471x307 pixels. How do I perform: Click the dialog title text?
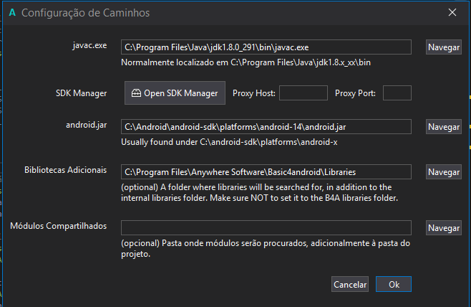coord(86,13)
